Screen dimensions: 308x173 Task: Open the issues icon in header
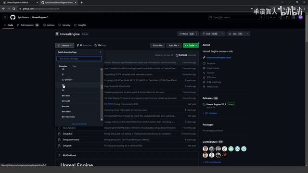(x=281, y=17)
